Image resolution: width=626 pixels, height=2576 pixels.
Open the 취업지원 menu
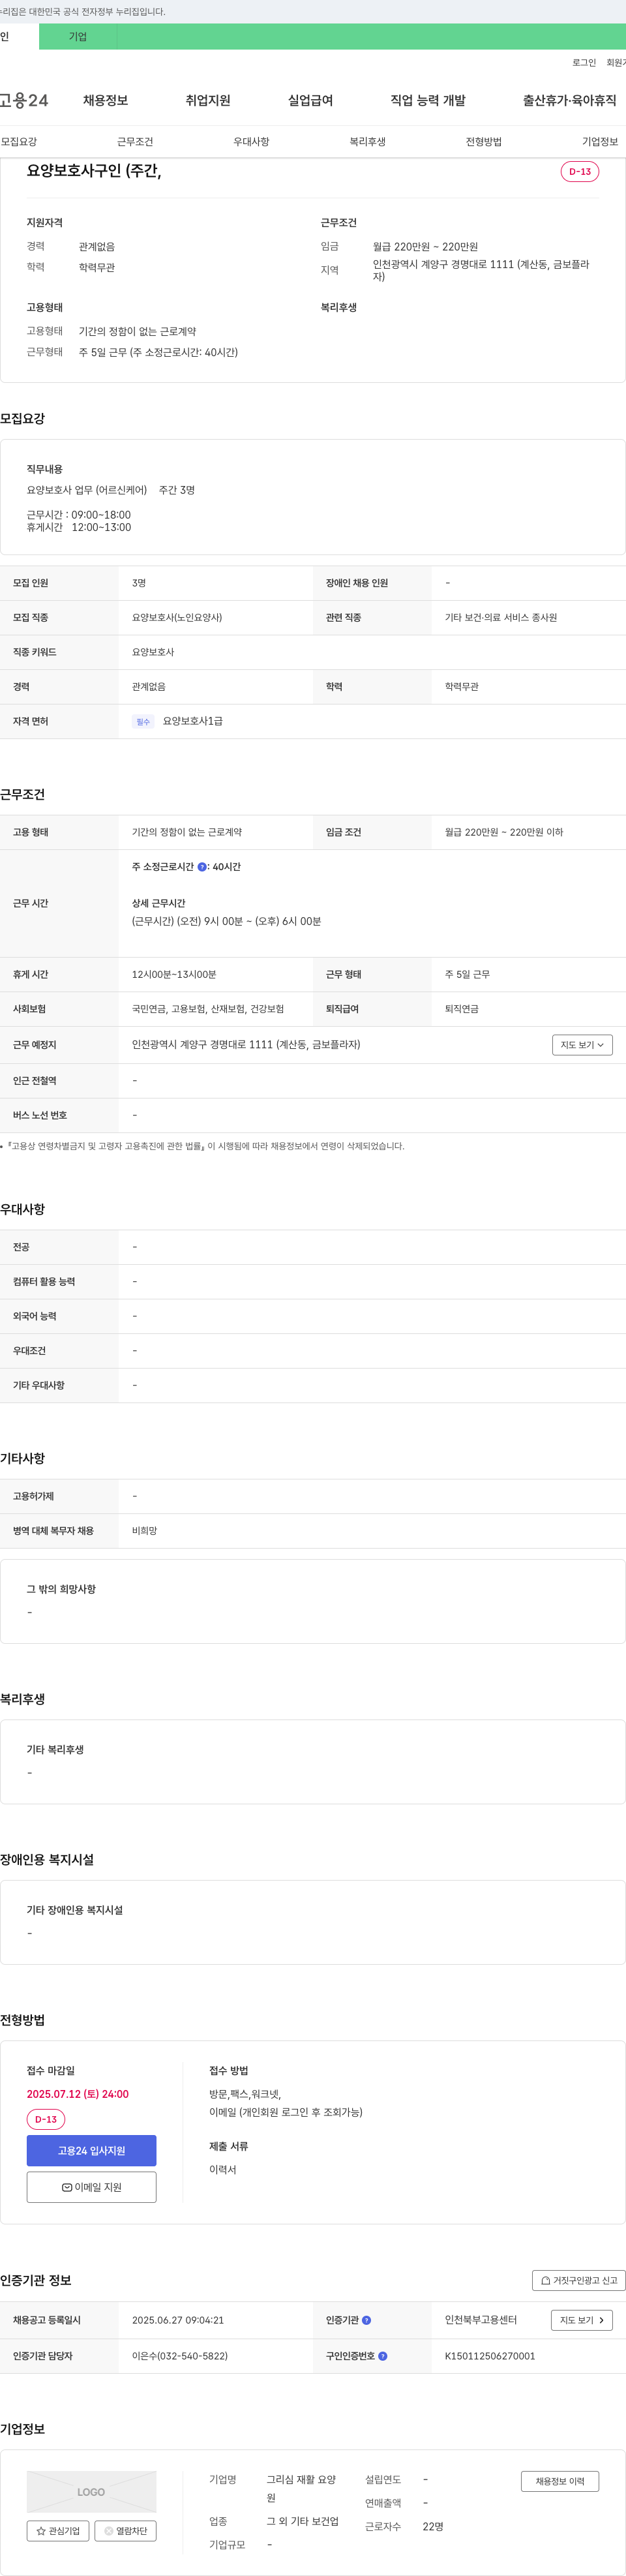tap(208, 100)
